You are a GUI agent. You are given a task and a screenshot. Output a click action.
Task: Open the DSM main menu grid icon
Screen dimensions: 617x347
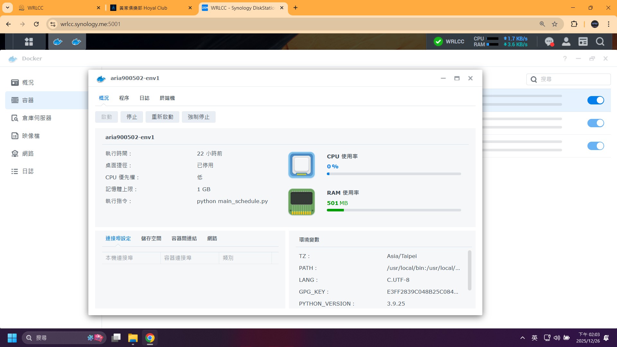[29, 41]
